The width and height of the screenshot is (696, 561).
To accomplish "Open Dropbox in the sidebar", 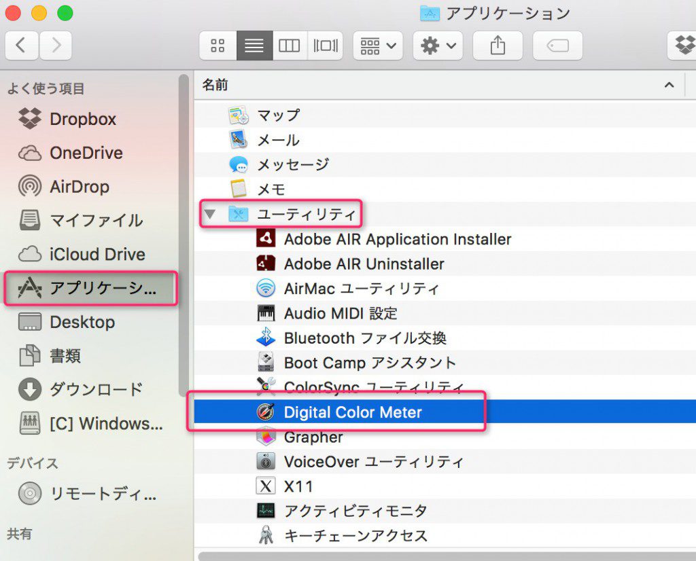I will [90, 119].
